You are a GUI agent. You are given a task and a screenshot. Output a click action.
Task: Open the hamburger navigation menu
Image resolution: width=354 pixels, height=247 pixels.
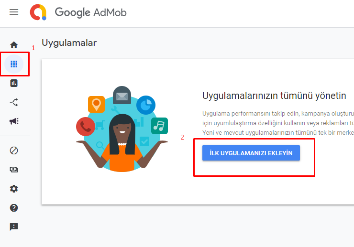[x=14, y=12]
